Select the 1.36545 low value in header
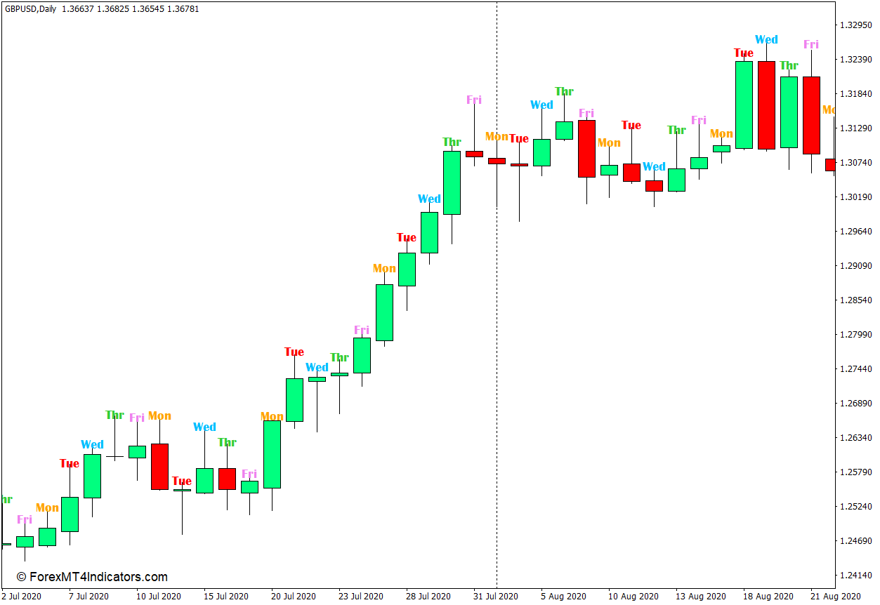880x605 pixels. (148, 9)
